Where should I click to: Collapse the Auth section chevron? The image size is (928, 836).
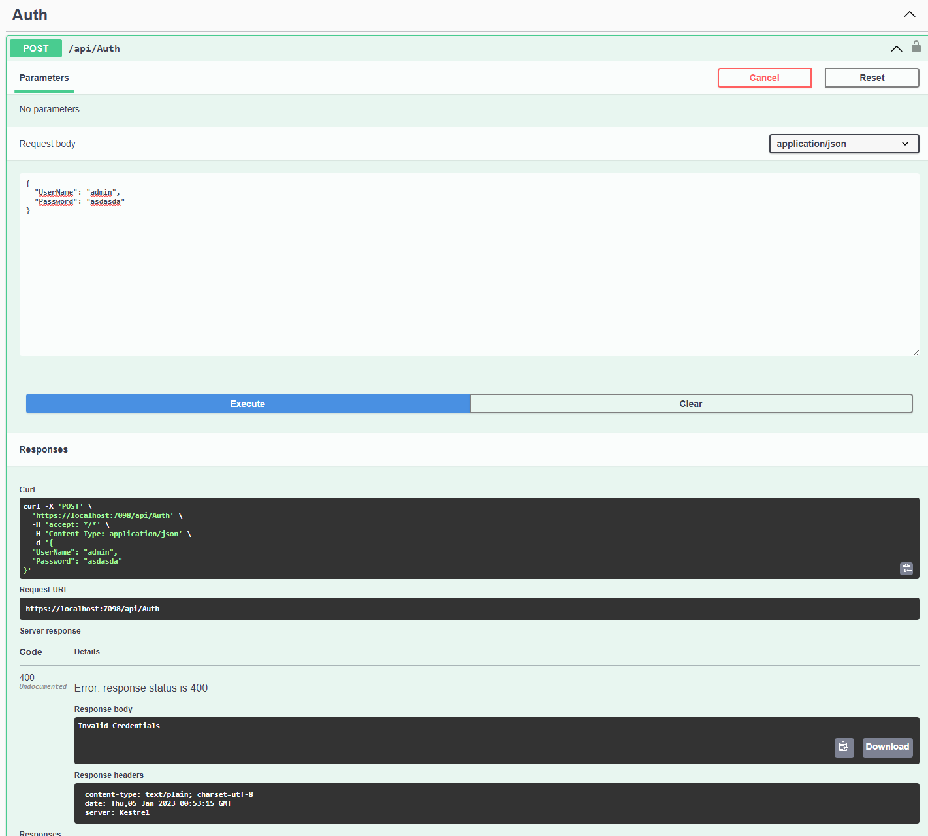(909, 14)
